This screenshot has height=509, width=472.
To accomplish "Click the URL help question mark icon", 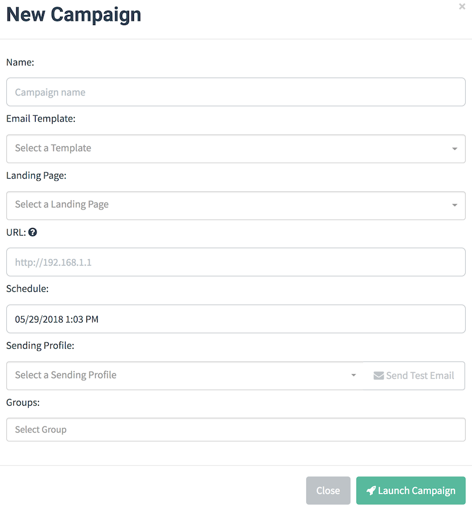I will click(x=33, y=232).
